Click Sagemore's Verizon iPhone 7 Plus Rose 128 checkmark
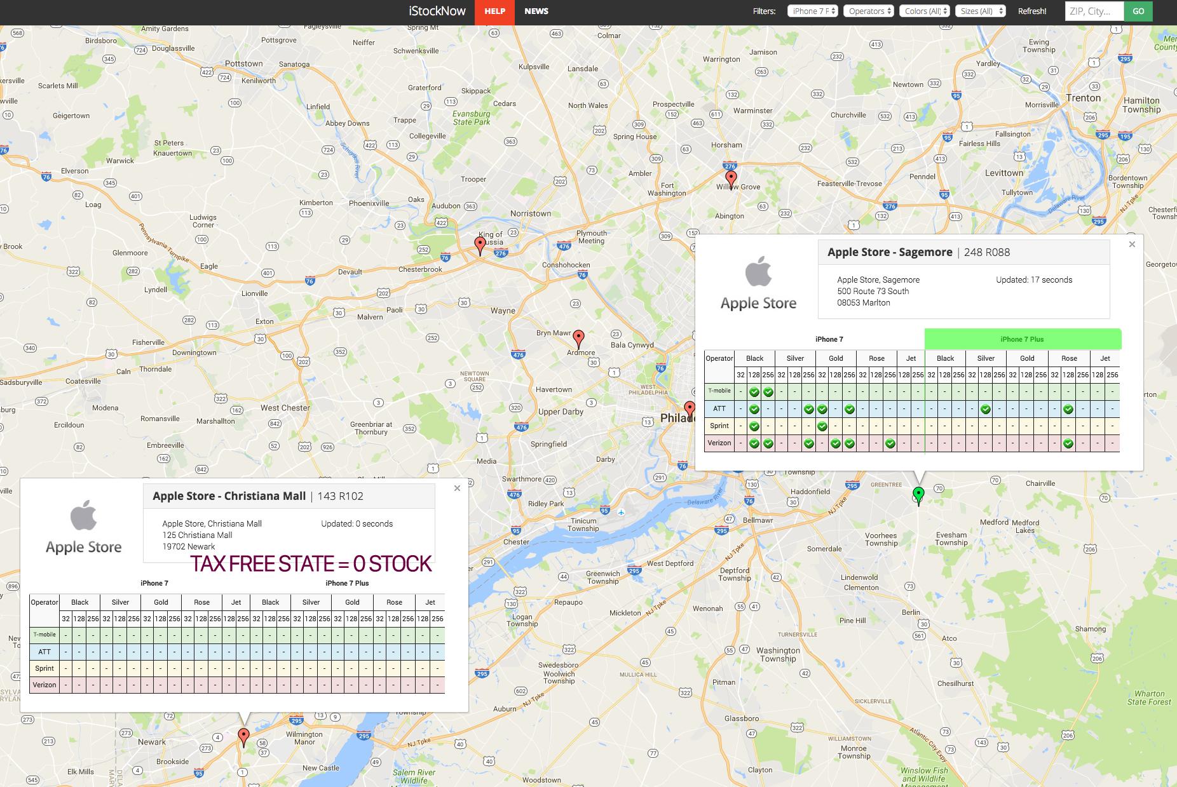Viewport: 1177px width, 787px height. (x=1068, y=443)
